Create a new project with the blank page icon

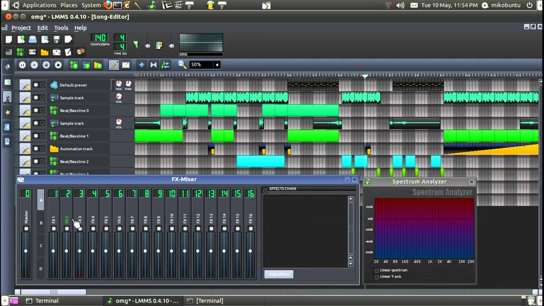point(9,40)
